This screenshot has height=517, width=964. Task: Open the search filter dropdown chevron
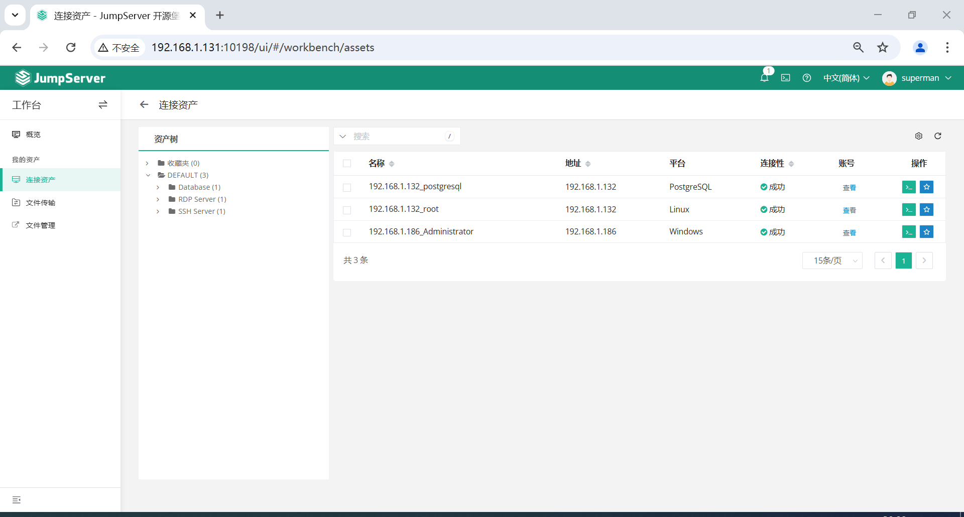click(343, 136)
